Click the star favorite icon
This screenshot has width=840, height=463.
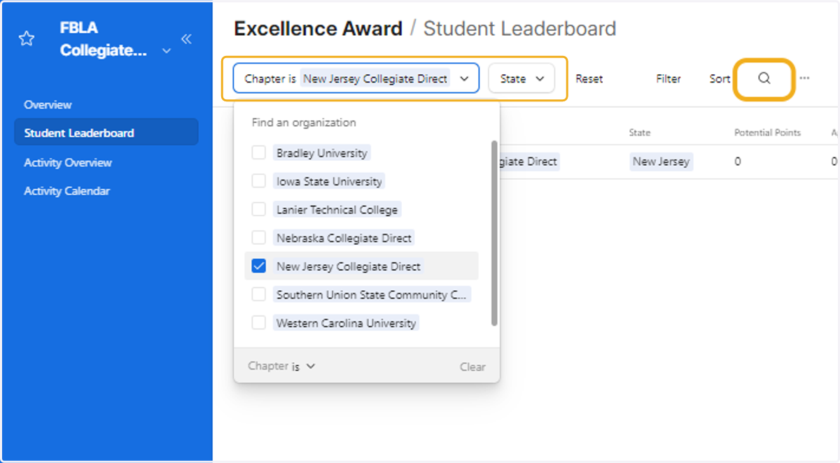coord(27,38)
